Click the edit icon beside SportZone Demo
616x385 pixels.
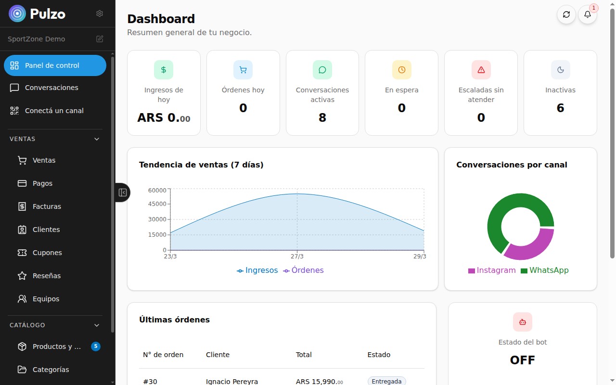coord(100,39)
